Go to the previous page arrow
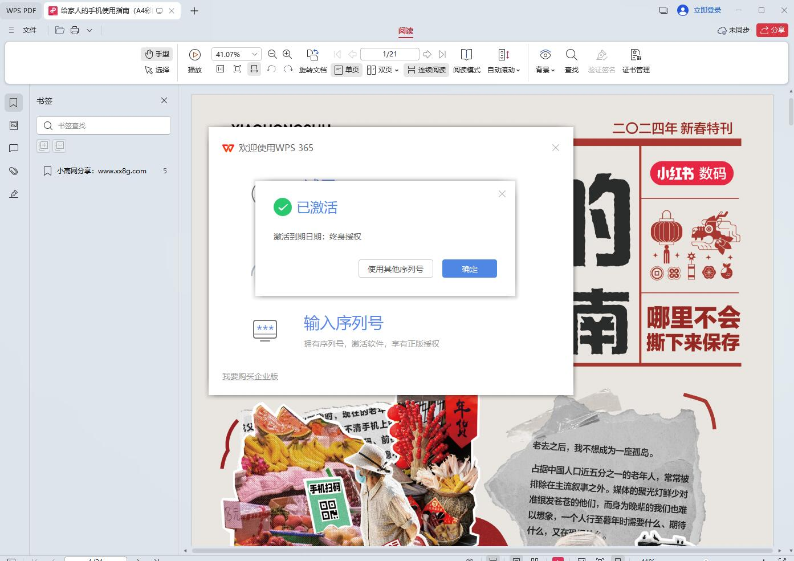Viewport: 794px width, 561px height. [352, 54]
